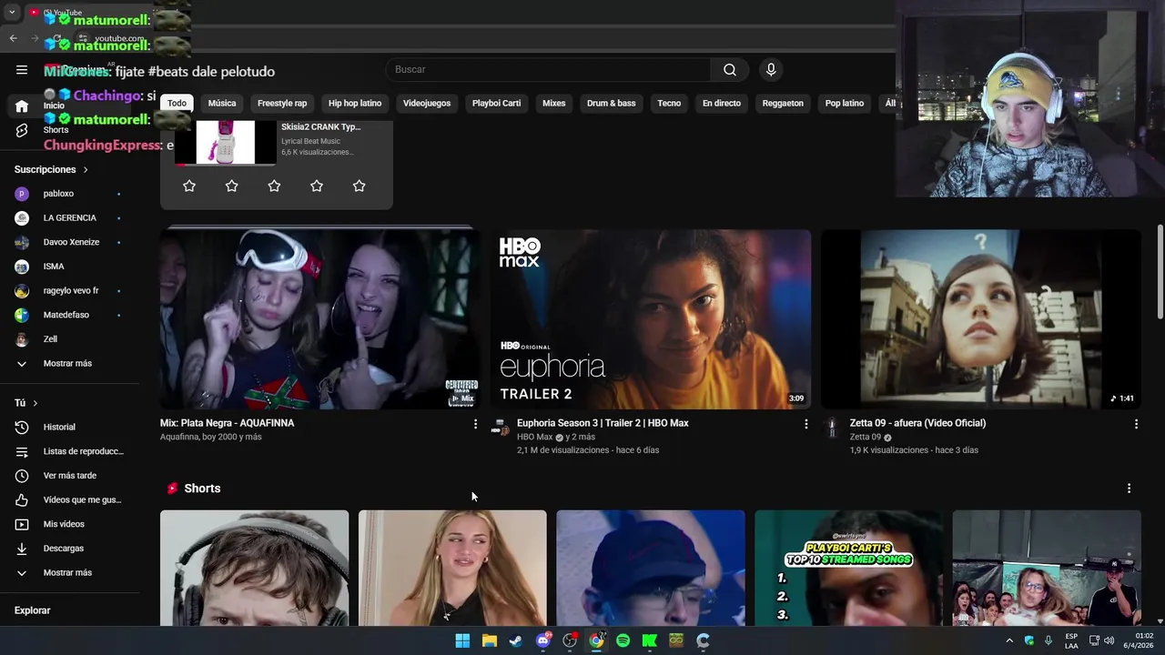Filter by Tecno chip

point(669,103)
